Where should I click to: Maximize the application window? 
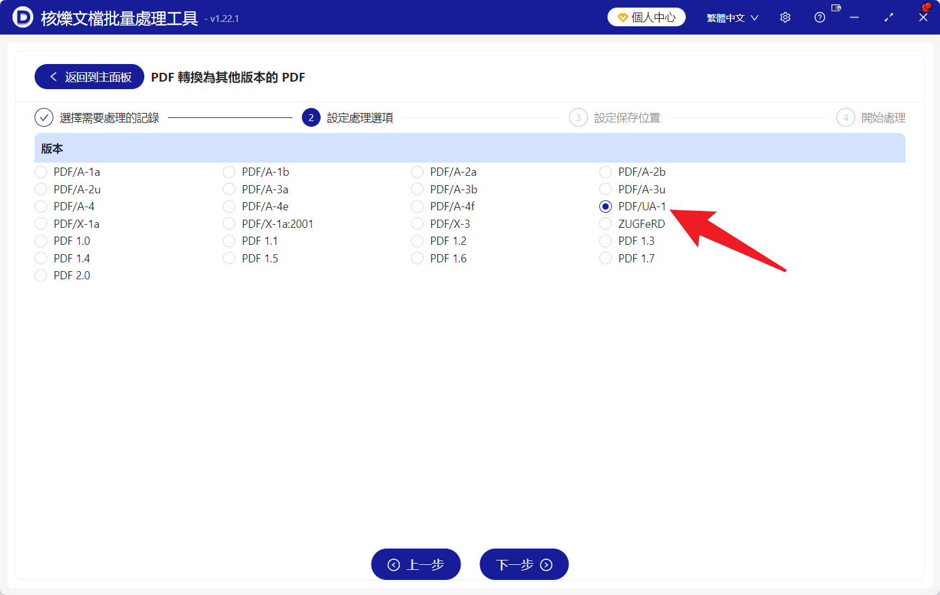889,18
